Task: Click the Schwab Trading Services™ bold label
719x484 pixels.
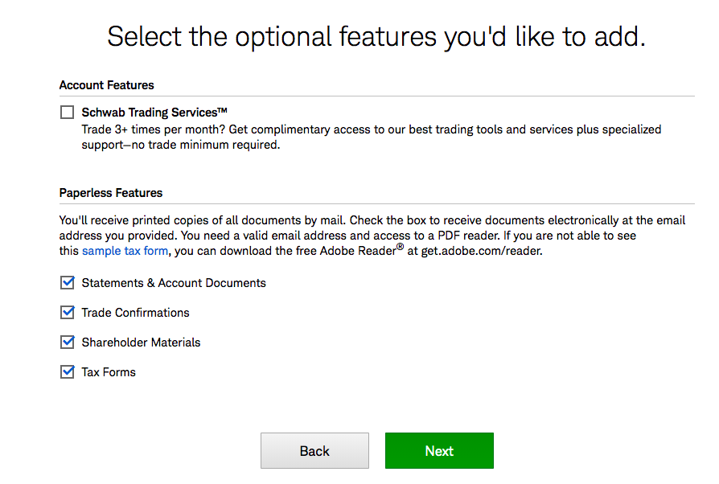Action: pos(154,113)
